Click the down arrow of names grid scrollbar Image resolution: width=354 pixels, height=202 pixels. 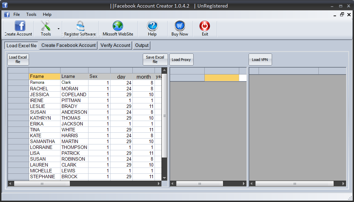pyautogui.click(x=164, y=178)
